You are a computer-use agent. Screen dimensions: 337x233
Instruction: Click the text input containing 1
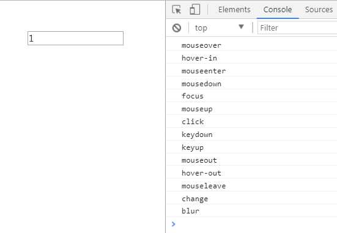(x=75, y=39)
